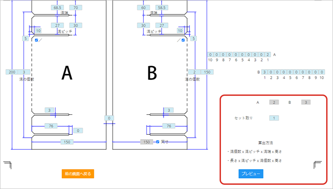Click the grey A total field showing 2
333x189 pixels.
(x=274, y=102)
